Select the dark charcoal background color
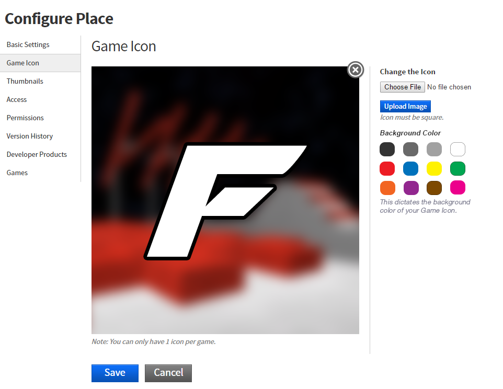The image size is (503, 389). tap(387, 150)
